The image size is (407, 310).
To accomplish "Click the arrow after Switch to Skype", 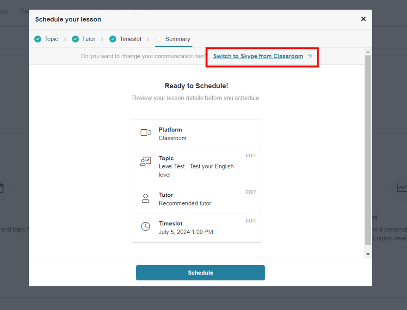I will pos(309,56).
